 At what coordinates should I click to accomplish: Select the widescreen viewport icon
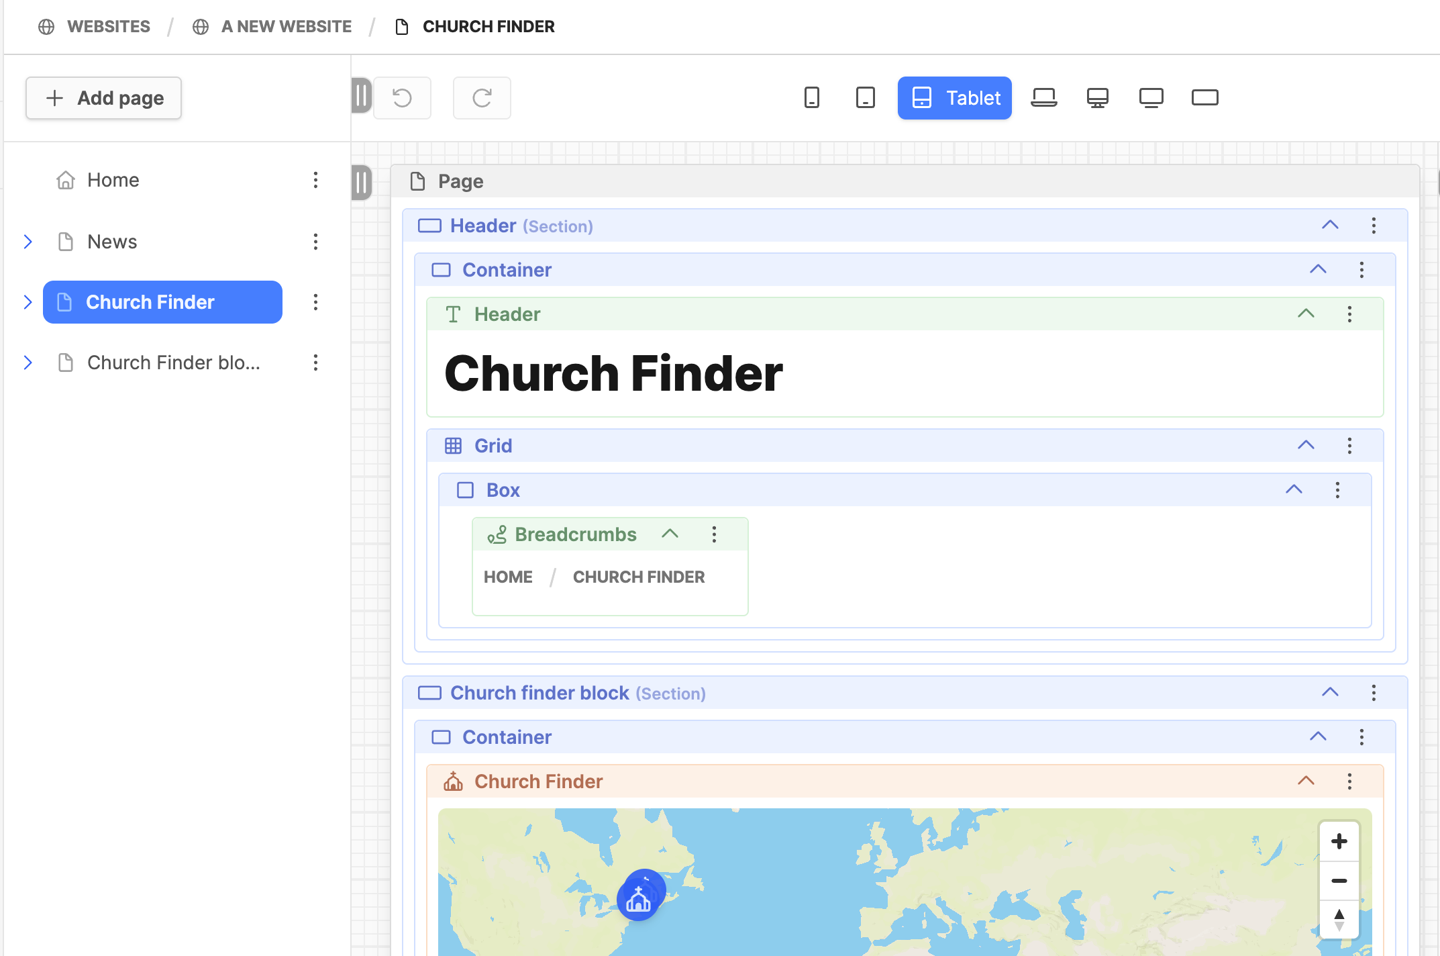coord(1205,98)
